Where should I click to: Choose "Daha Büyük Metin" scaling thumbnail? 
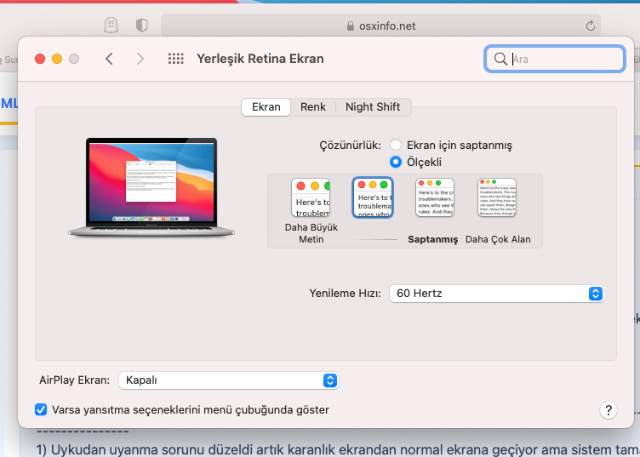[x=311, y=198]
